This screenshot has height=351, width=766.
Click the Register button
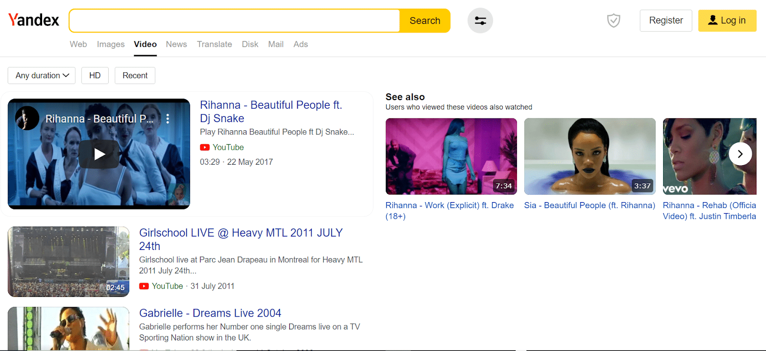(x=665, y=21)
